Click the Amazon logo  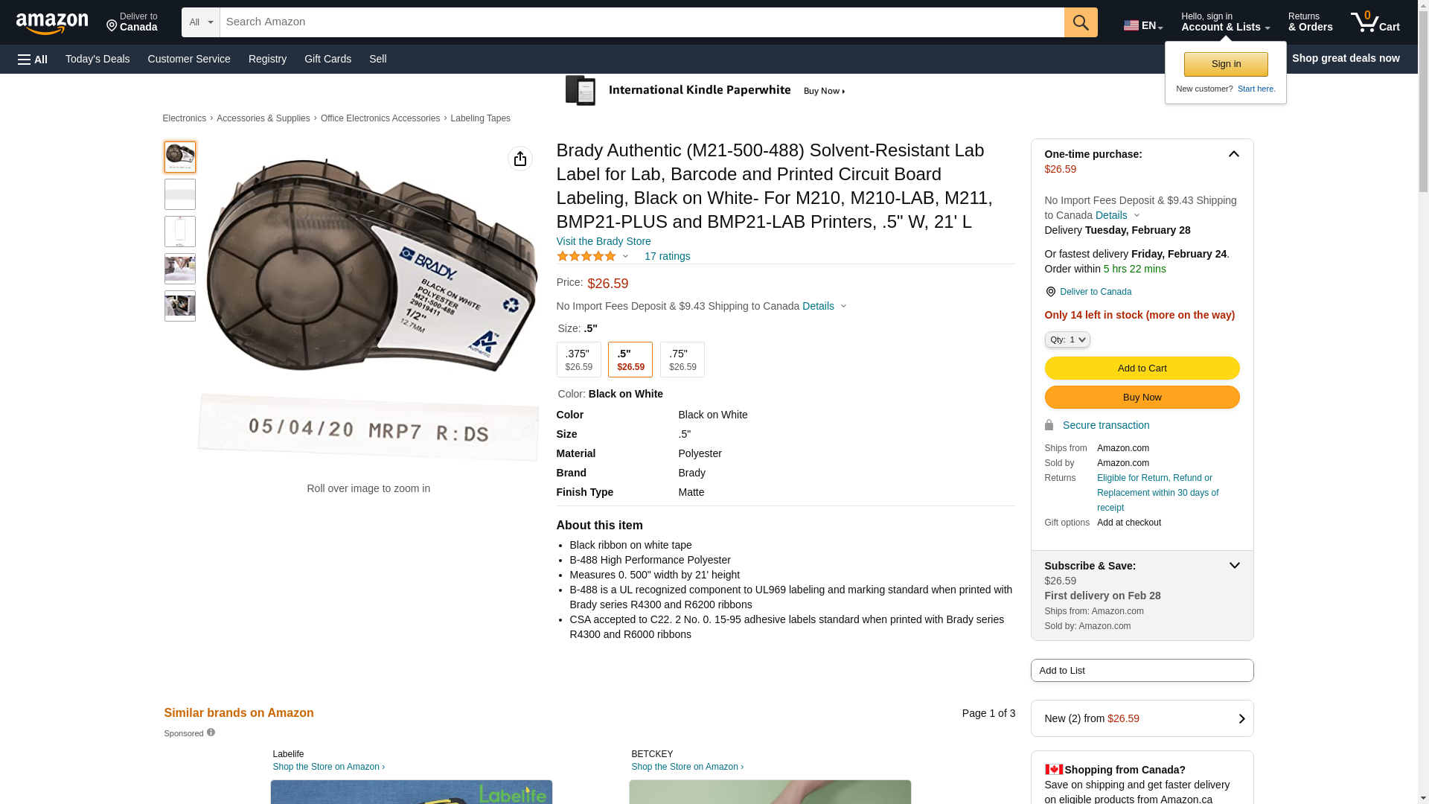click(52, 23)
